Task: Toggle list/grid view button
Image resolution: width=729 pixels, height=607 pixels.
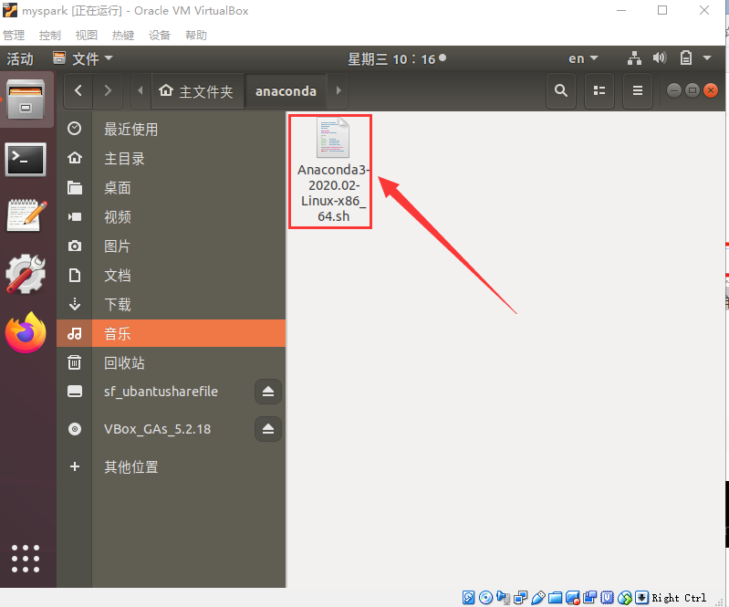Action: tap(599, 90)
